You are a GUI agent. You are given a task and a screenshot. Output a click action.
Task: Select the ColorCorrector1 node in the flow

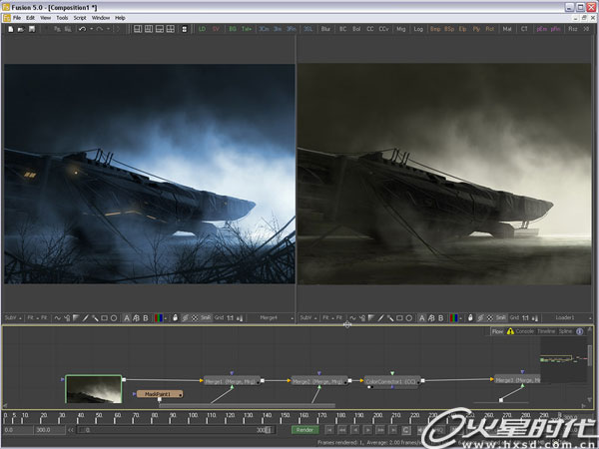point(392,381)
